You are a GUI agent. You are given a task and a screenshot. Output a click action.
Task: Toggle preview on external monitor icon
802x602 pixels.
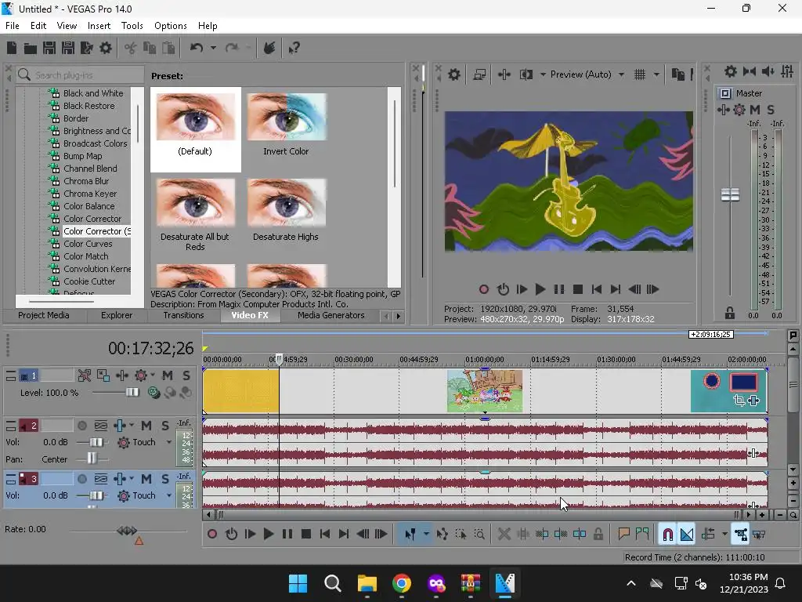click(479, 74)
